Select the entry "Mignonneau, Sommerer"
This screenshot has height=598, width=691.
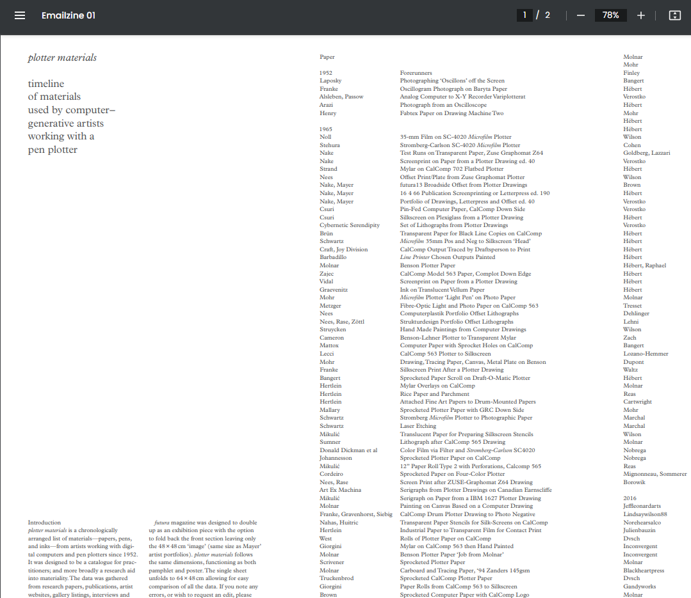[655, 474]
